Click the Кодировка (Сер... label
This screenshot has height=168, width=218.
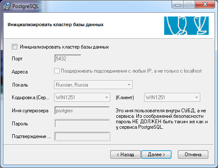tap(31, 98)
